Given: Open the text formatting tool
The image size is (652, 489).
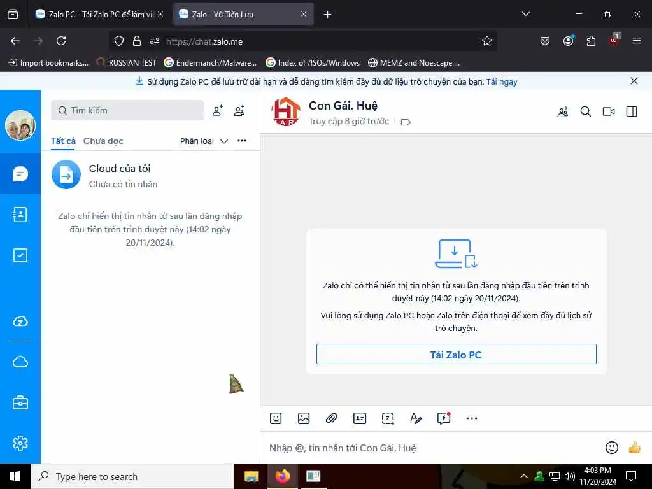Looking at the screenshot, I should tap(415, 418).
